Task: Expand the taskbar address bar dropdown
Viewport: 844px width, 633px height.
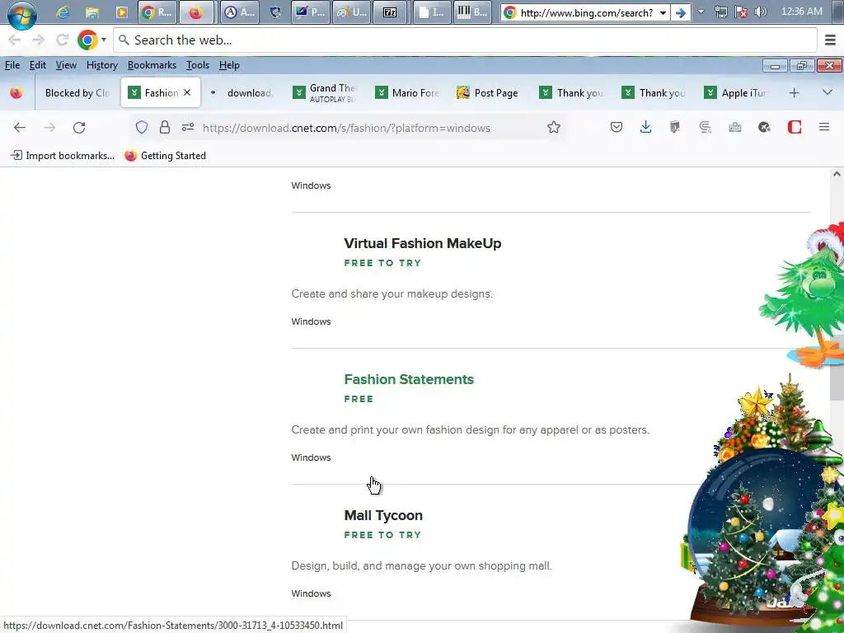Action: 663,12
